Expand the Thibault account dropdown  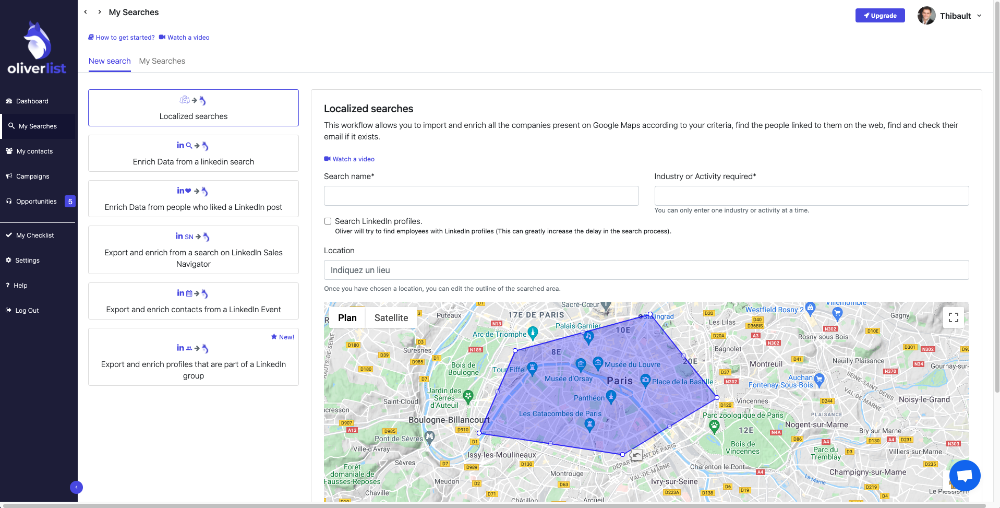click(x=979, y=16)
